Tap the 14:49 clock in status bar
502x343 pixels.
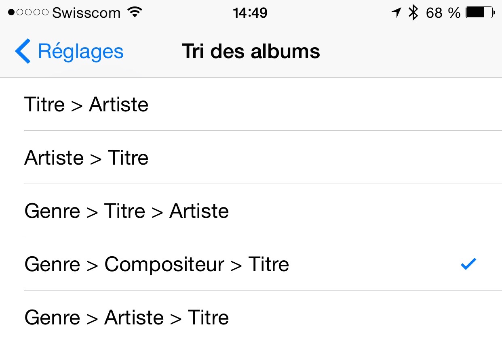click(250, 13)
